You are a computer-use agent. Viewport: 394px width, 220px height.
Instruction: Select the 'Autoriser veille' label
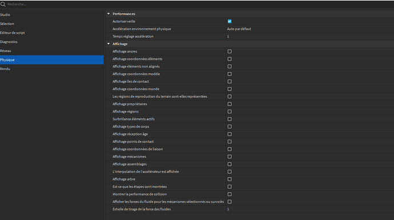pos(124,21)
